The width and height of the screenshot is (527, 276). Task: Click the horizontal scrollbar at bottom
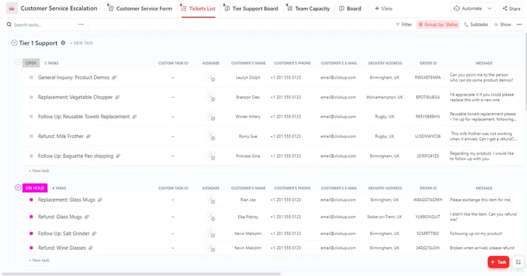(141, 274)
